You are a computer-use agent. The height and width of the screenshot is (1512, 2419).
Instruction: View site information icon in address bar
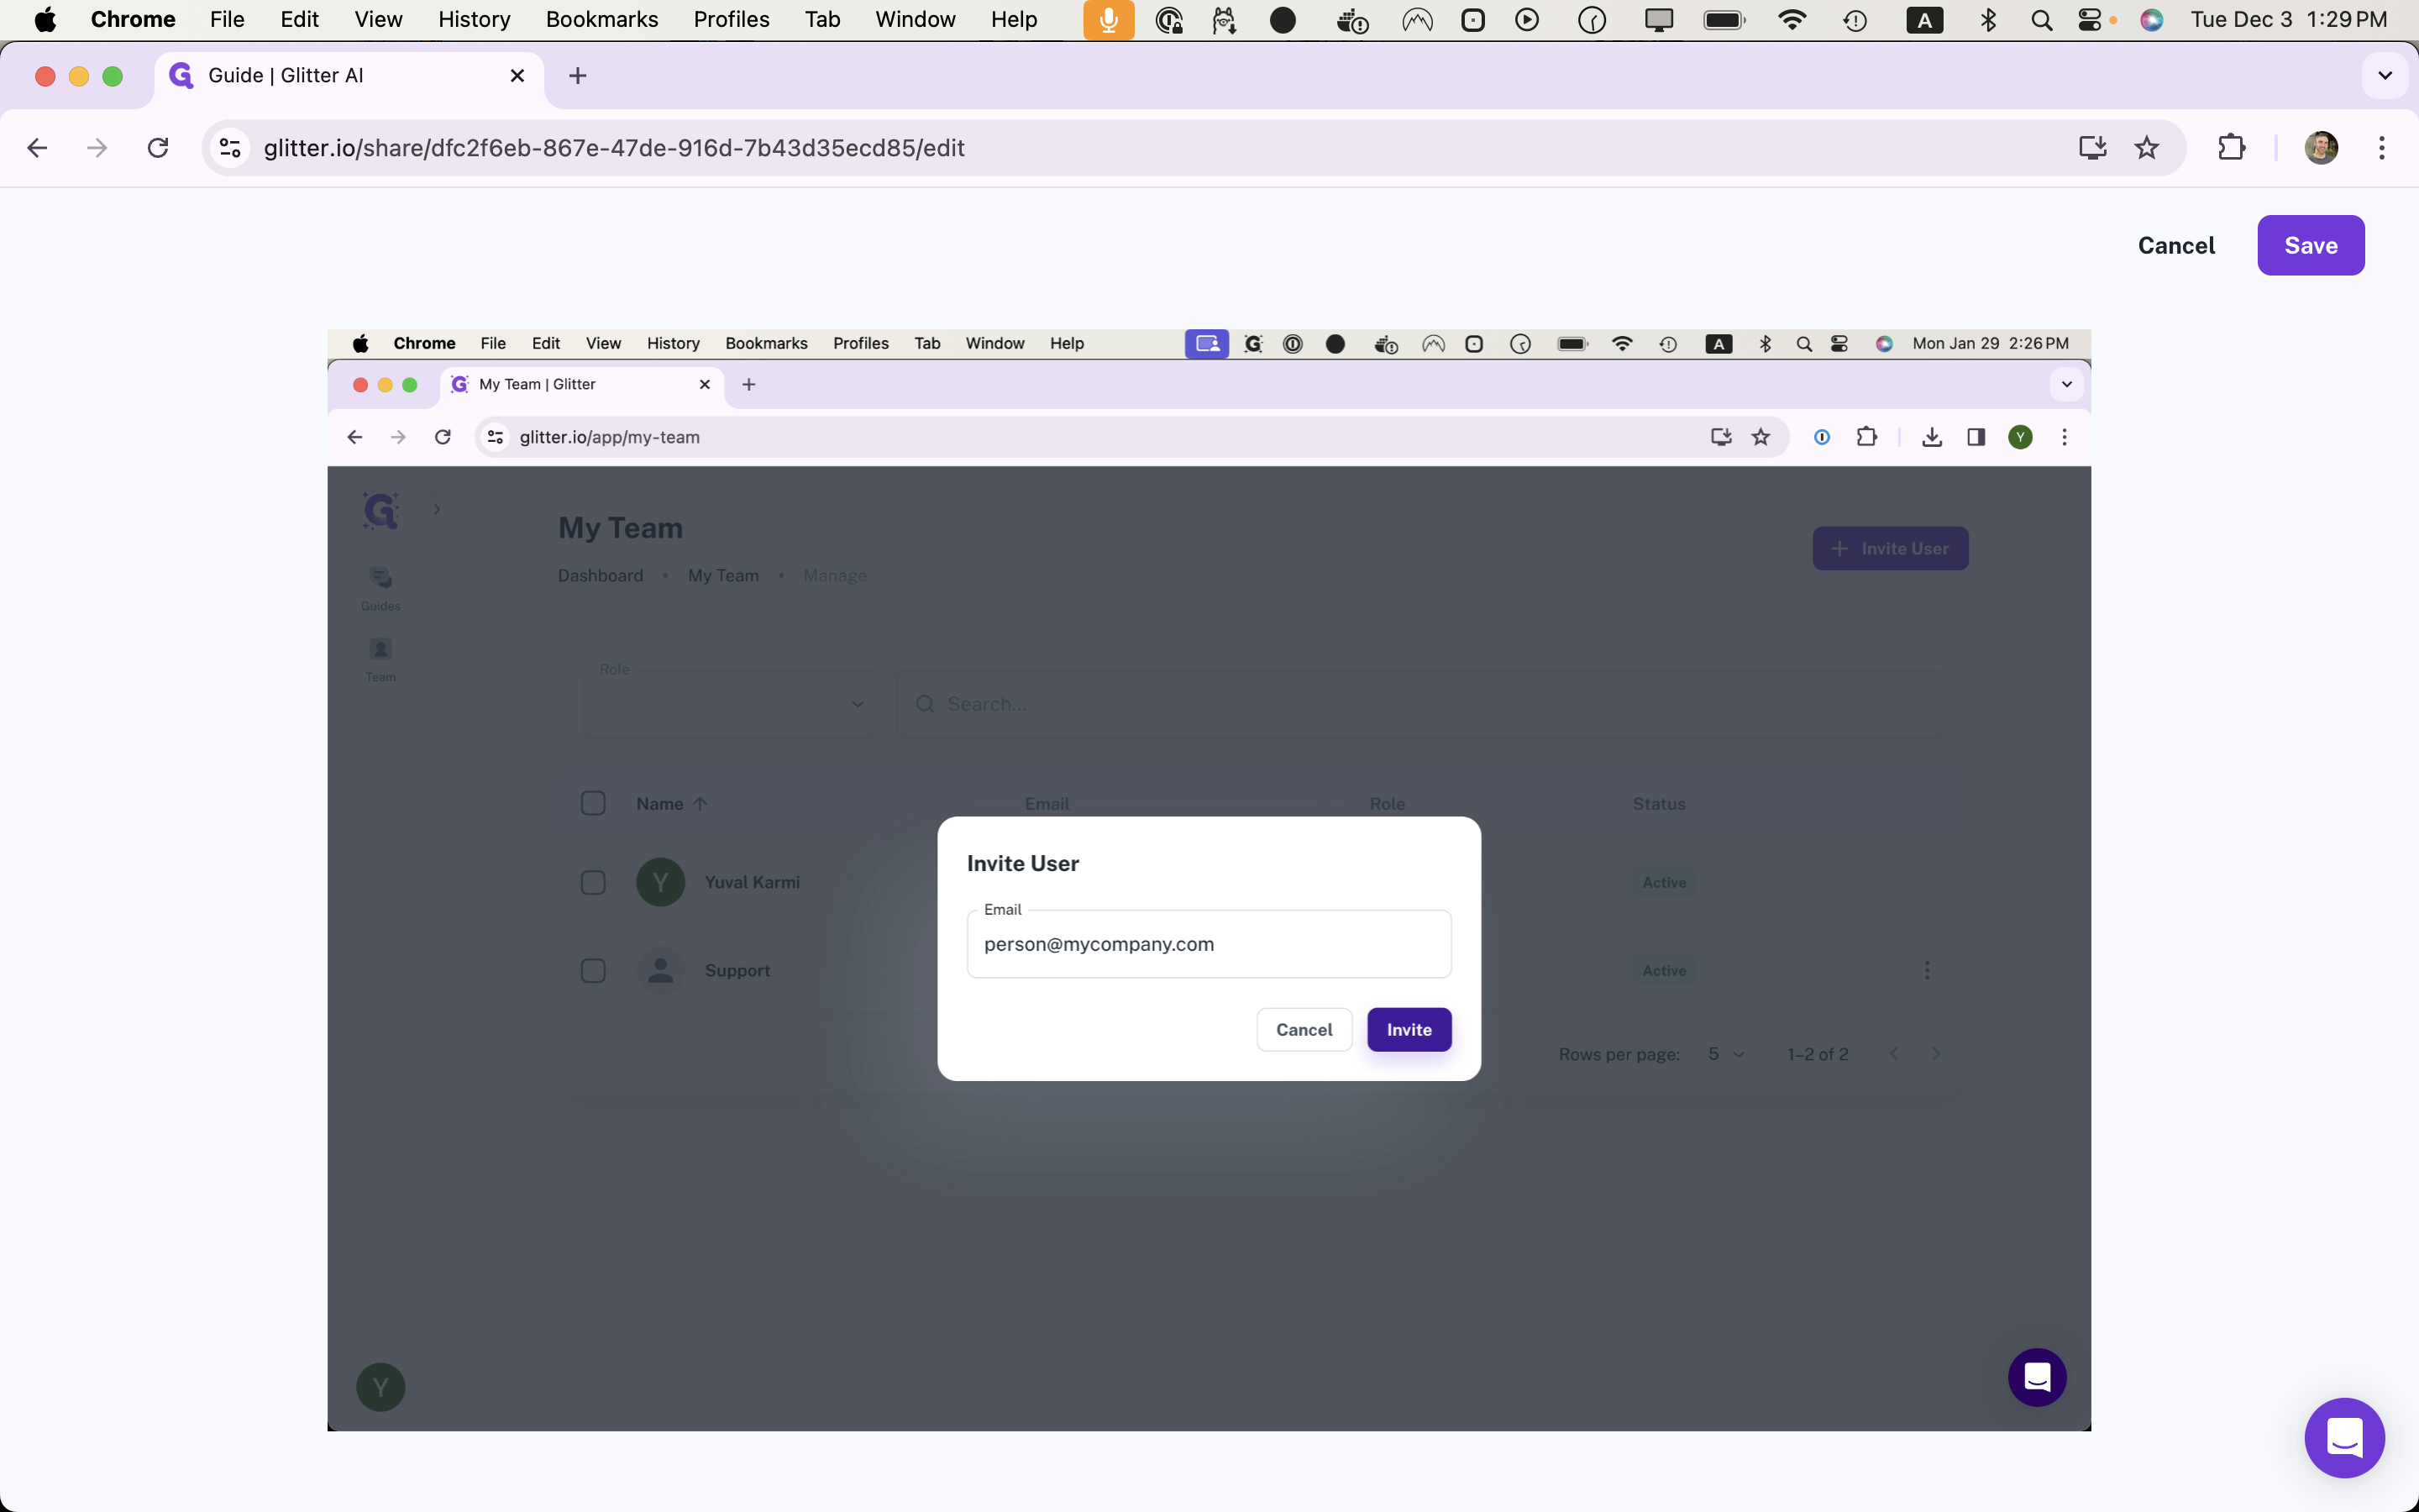coord(230,148)
